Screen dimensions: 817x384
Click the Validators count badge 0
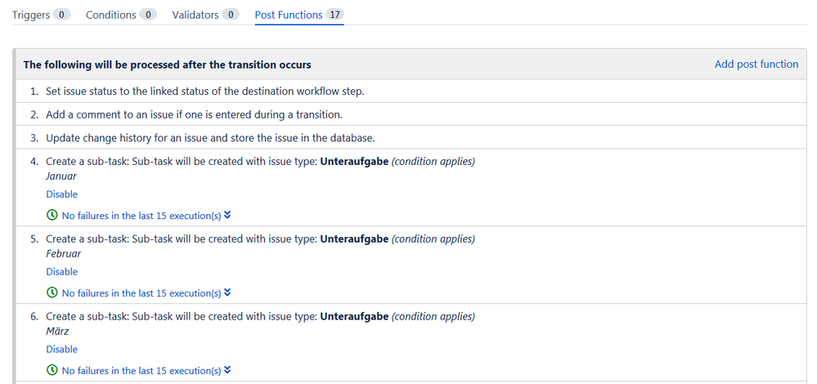(231, 15)
